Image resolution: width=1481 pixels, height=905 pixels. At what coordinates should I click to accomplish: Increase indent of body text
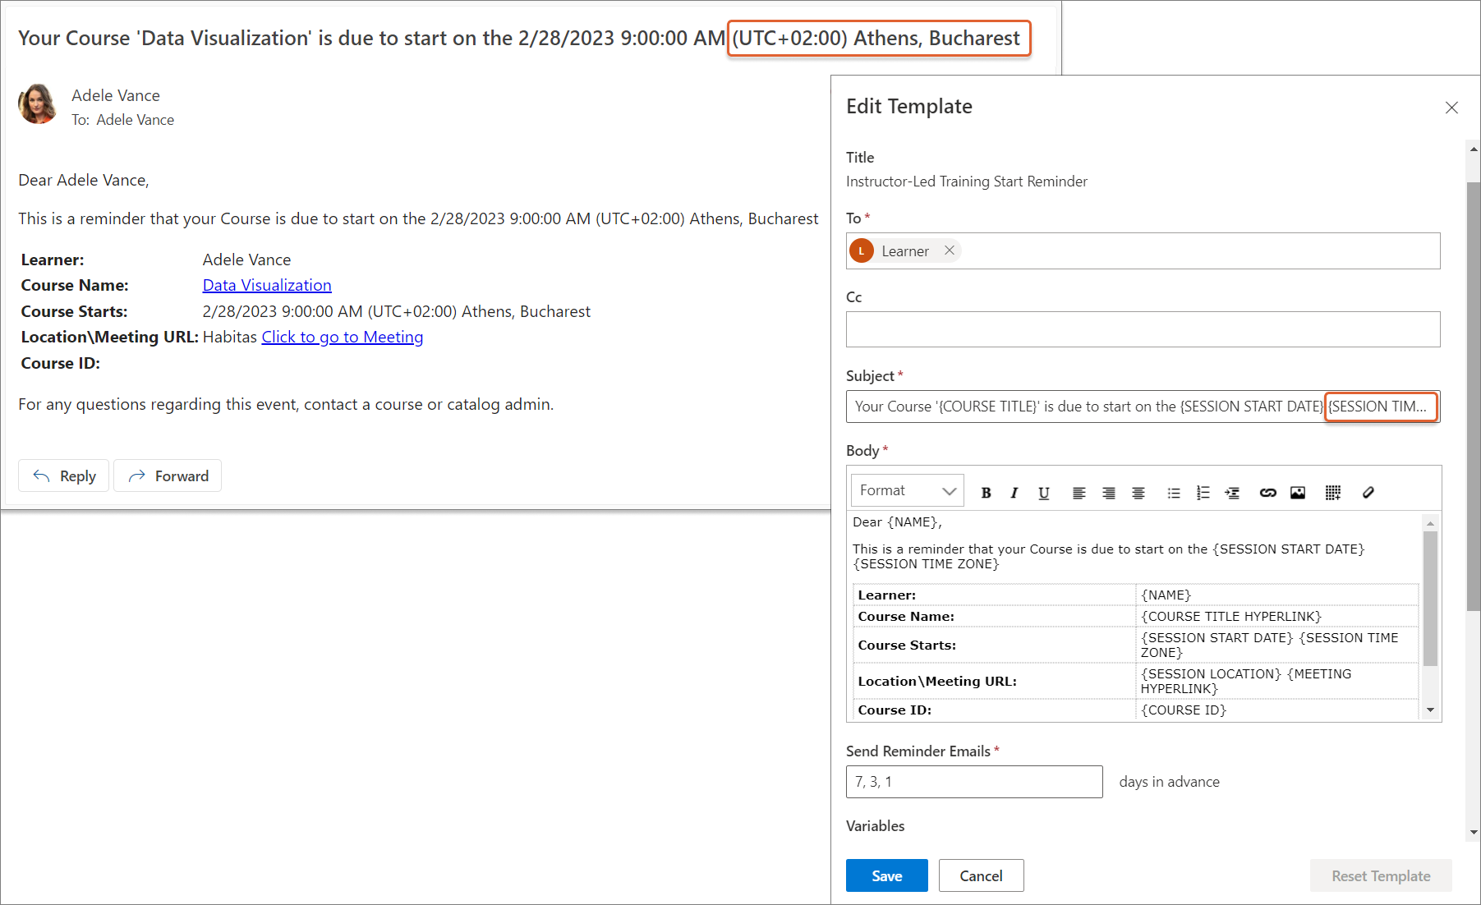tap(1232, 493)
